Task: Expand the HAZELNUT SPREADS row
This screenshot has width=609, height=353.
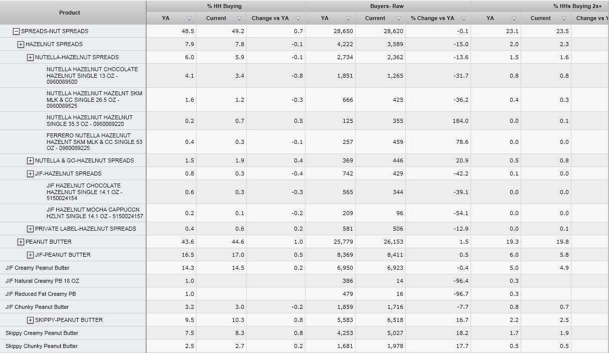Action: click(21, 44)
